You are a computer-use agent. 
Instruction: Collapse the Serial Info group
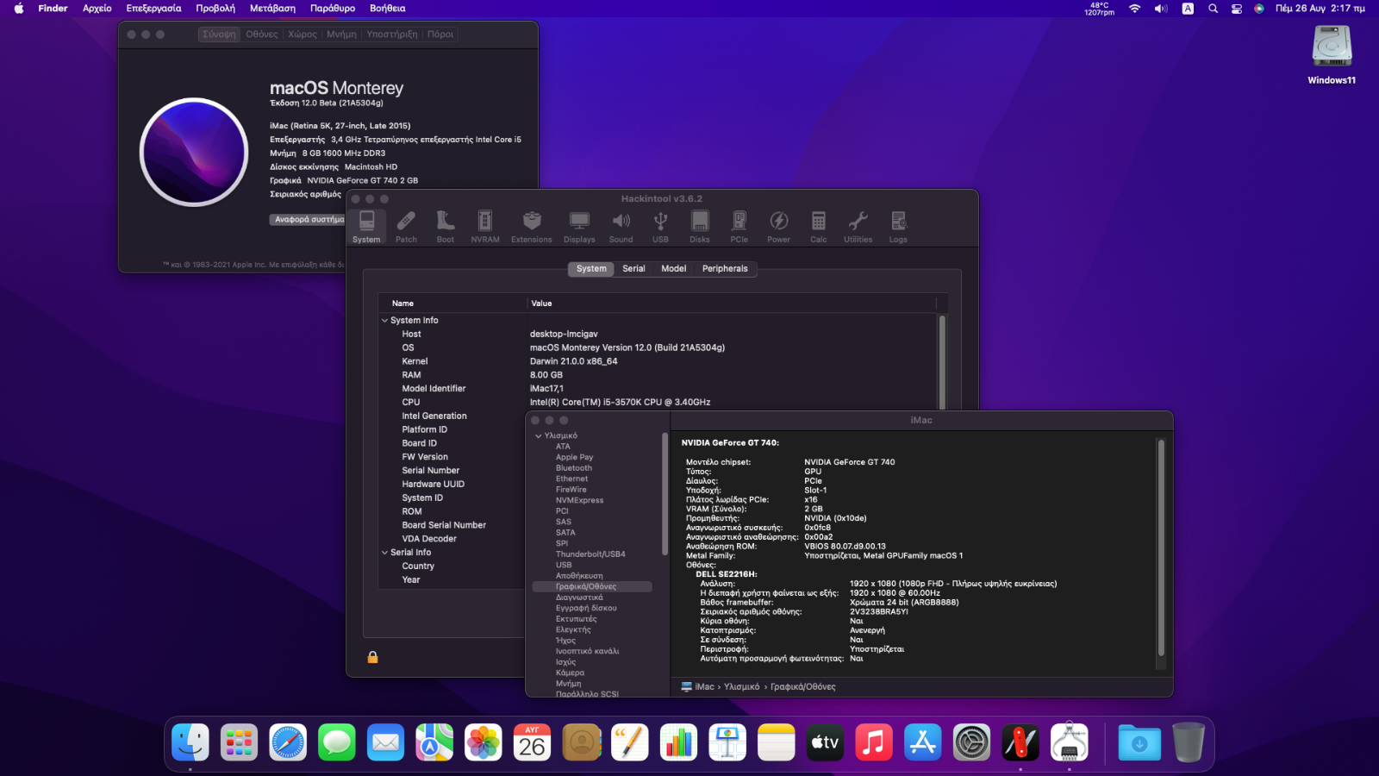click(384, 553)
